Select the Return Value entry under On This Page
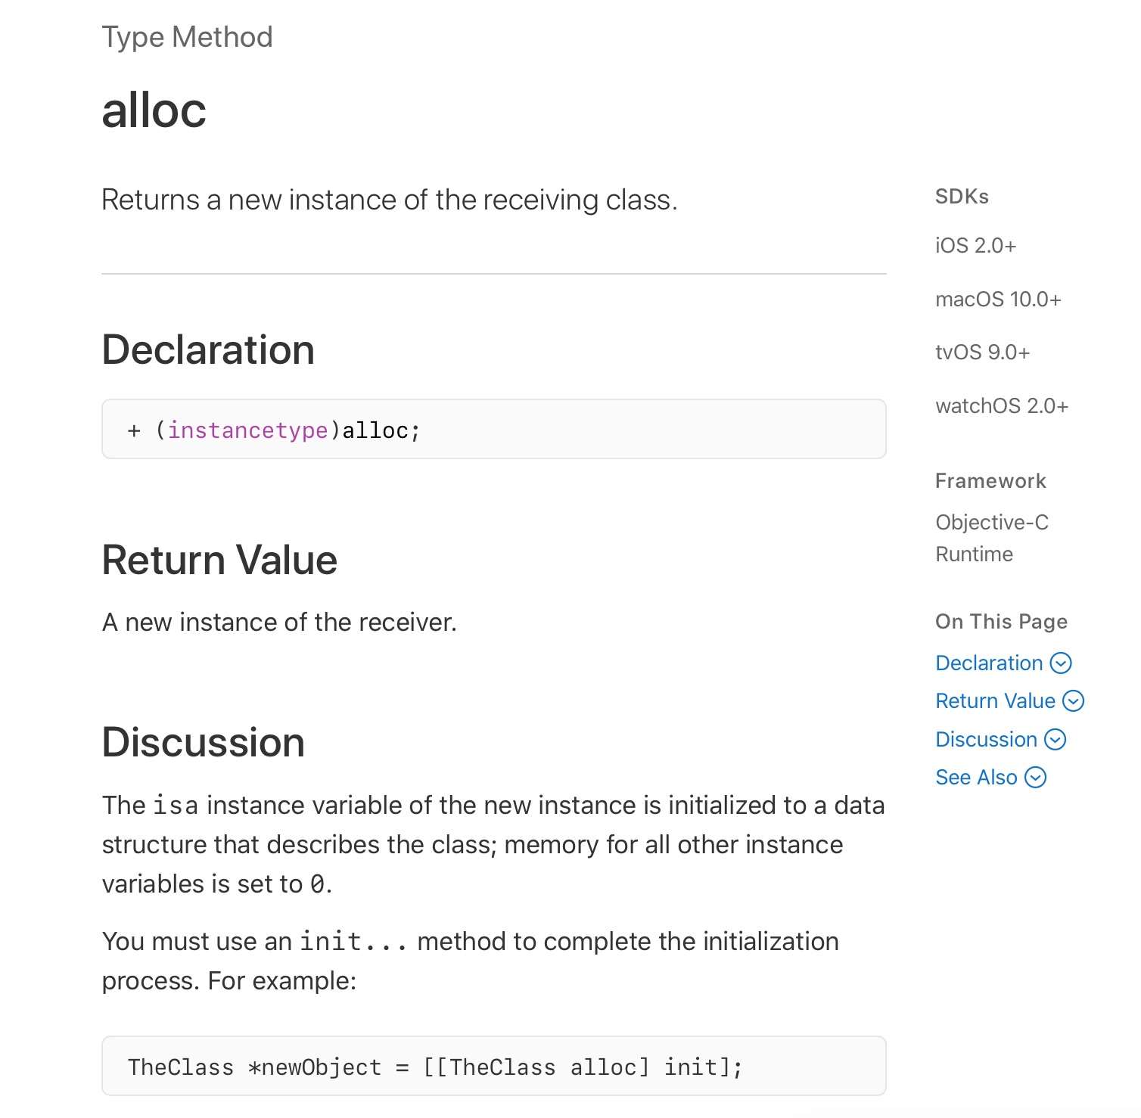 pos(995,701)
